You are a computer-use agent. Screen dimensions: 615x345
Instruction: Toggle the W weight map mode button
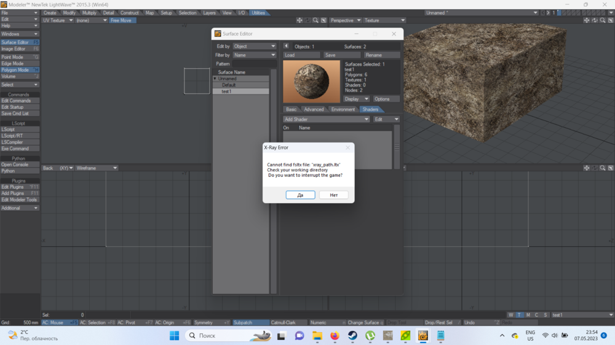click(510, 315)
